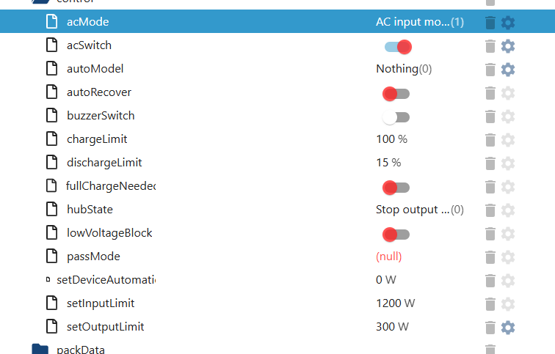This screenshot has height=354, width=555.
Task: Open the gear settings for acSwitch
Action: [x=508, y=46]
